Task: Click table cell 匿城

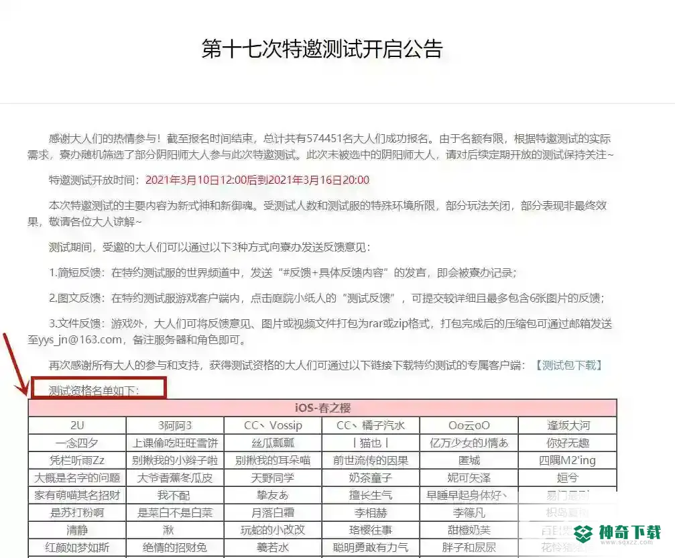Action: point(469,460)
